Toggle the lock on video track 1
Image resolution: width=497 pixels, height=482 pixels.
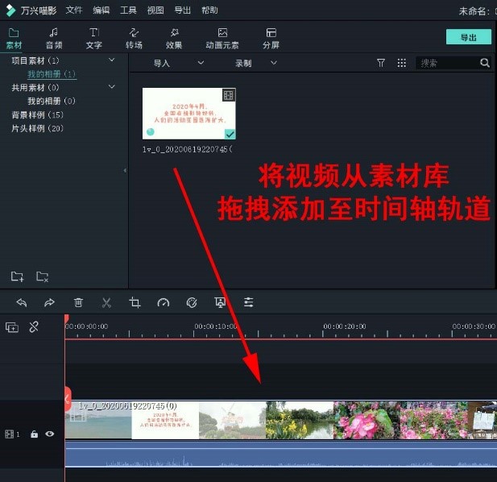(x=35, y=434)
